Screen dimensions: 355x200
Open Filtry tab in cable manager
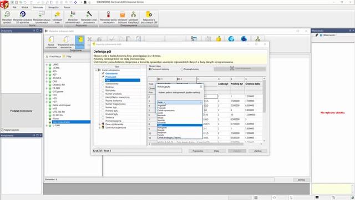(x=67, y=57)
